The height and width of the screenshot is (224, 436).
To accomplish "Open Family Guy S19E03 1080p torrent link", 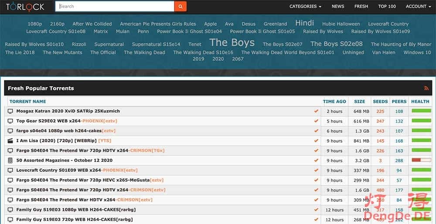I will (76, 210).
